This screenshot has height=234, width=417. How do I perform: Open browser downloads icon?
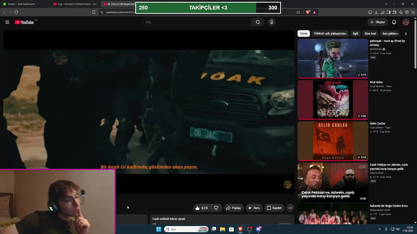(x=376, y=12)
